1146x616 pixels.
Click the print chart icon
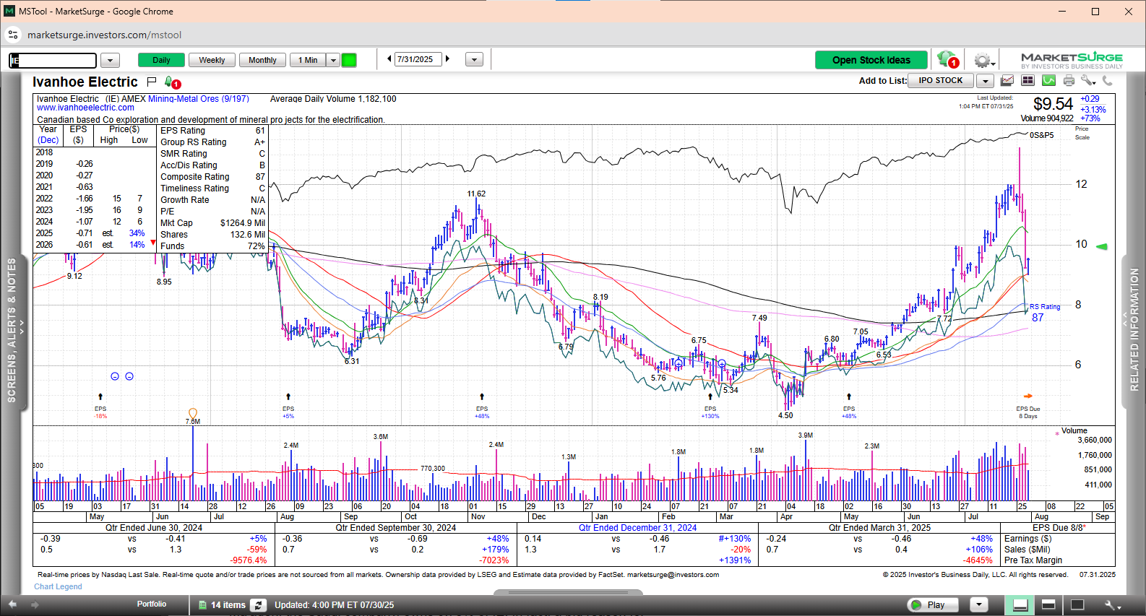(x=1069, y=81)
